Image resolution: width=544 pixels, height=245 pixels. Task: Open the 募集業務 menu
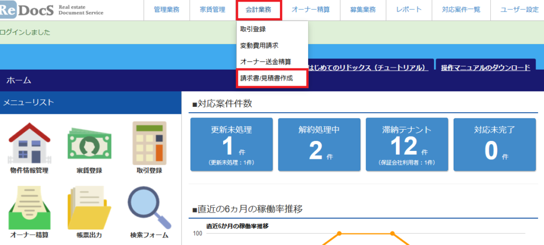click(363, 10)
